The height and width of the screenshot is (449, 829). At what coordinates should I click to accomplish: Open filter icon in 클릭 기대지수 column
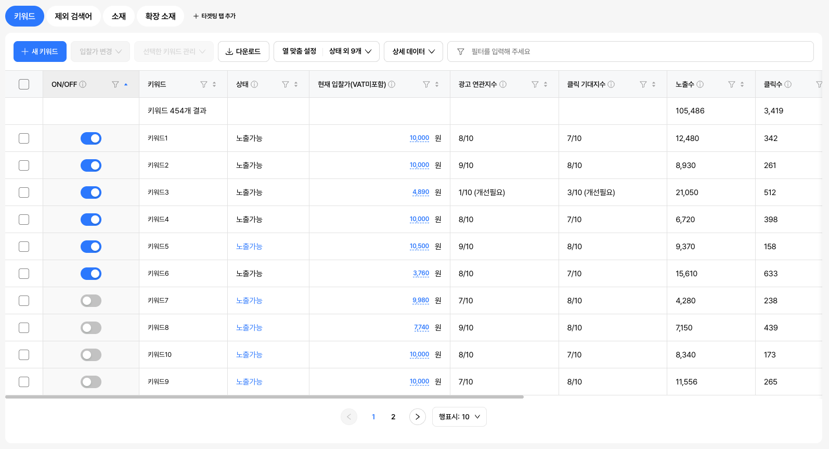[x=643, y=84]
